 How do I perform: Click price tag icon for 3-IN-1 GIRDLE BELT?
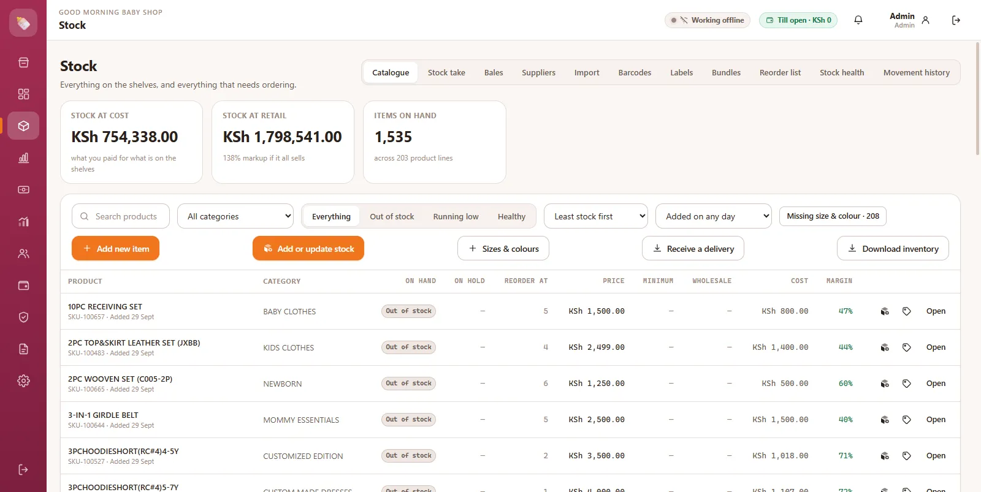(907, 420)
